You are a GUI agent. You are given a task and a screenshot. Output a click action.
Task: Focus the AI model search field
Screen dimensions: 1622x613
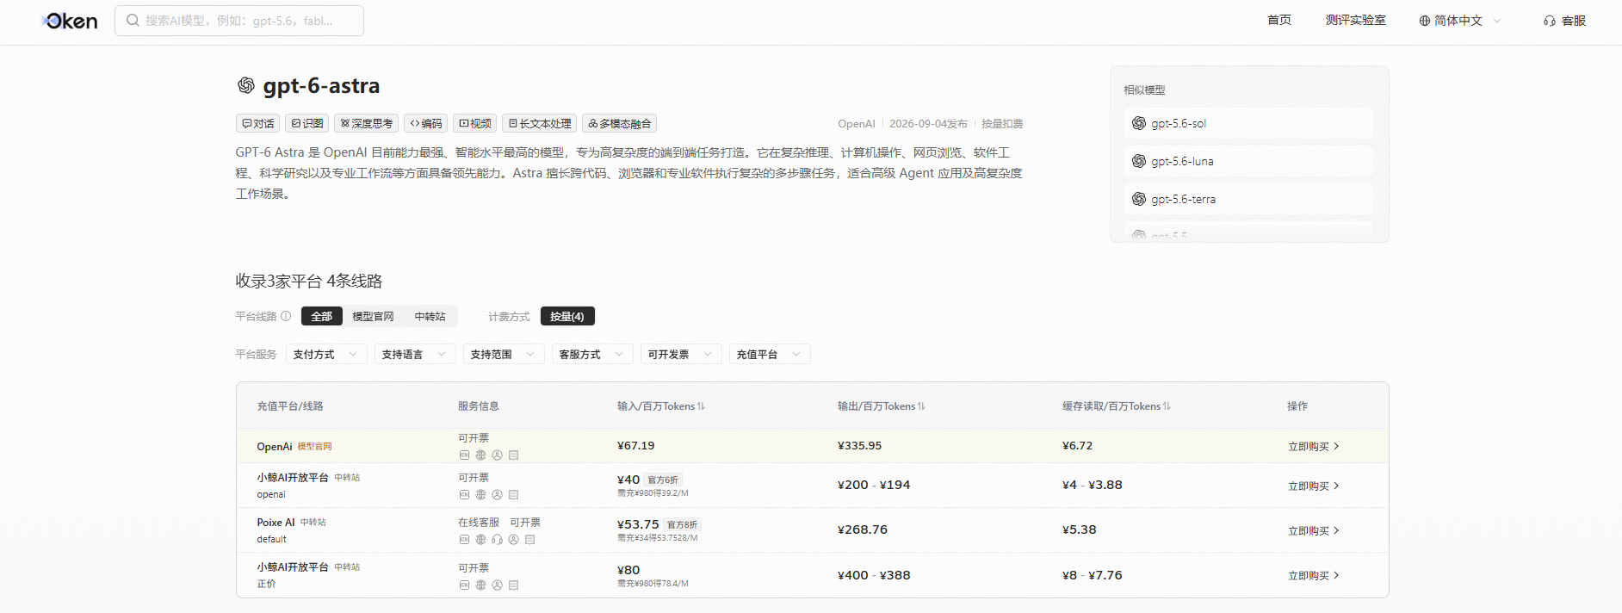239,21
